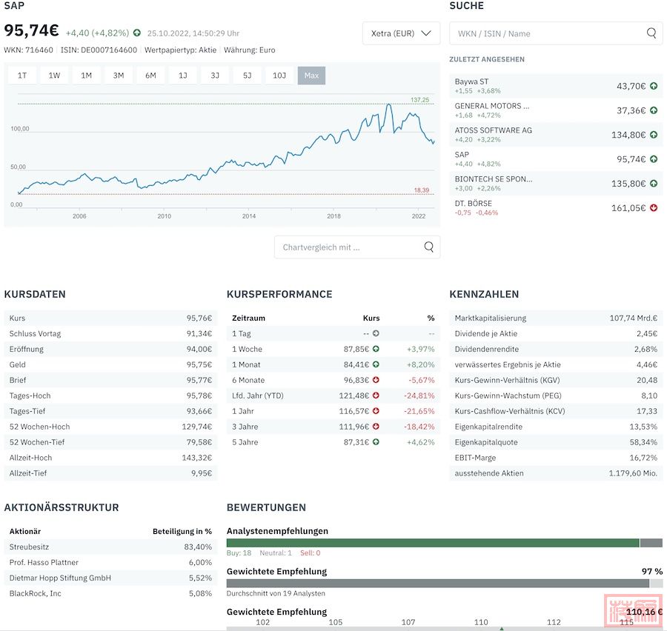Click the red down arrow in the 6 Monate row

tap(376, 380)
